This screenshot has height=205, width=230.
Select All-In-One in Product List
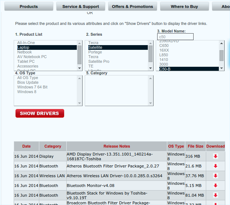[x=47, y=43]
